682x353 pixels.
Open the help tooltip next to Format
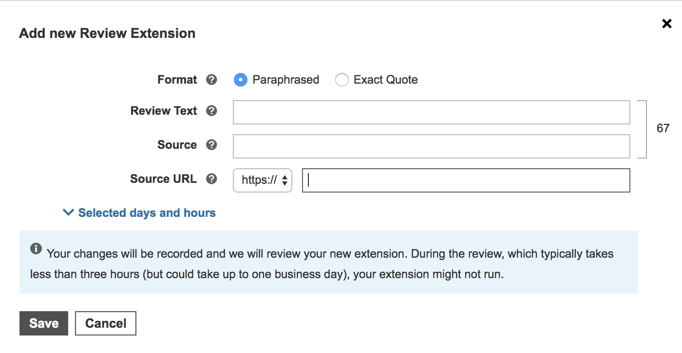tap(211, 80)
